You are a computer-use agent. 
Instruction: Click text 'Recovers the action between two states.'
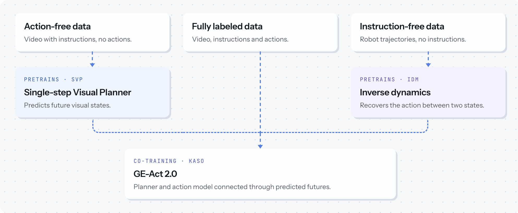click(422, 105)
